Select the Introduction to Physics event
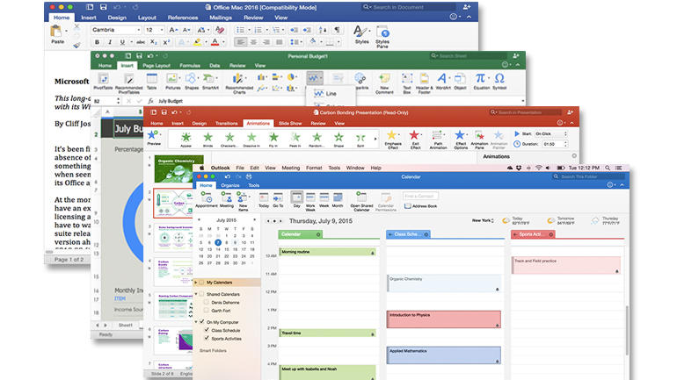The image size is (677, 380). point(444,319)
